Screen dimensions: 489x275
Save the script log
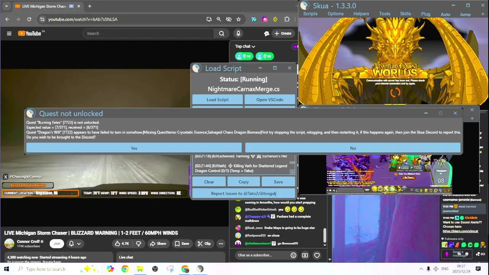(279, 182)
